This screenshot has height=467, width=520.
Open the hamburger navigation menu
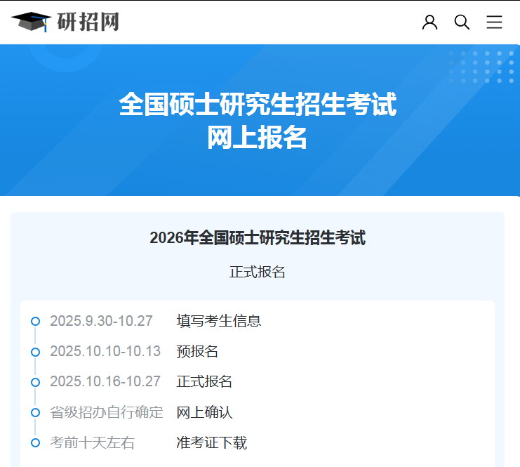tap(494, 22)
